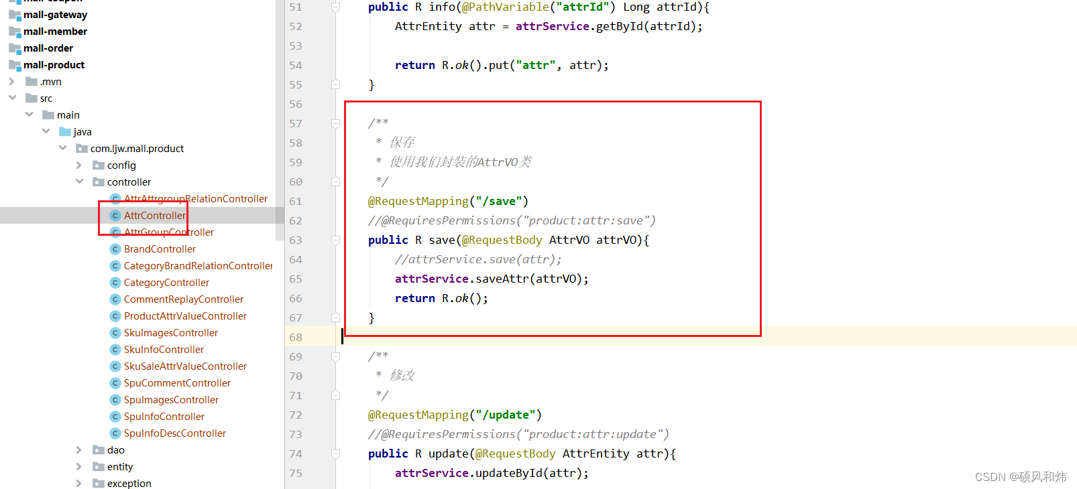
Task: Click the exception package folder icon
Action: (x=99, y=483)
